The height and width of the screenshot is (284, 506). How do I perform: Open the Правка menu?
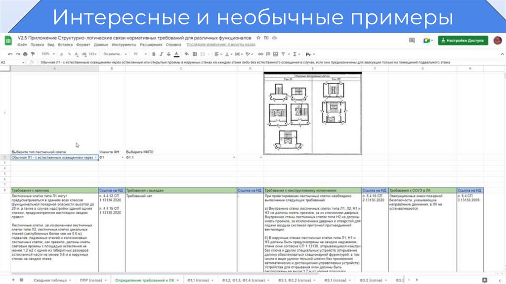click(x=37, y=45)
